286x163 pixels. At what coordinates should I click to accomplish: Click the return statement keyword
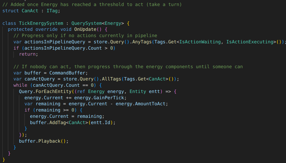(x=27, y=54)
